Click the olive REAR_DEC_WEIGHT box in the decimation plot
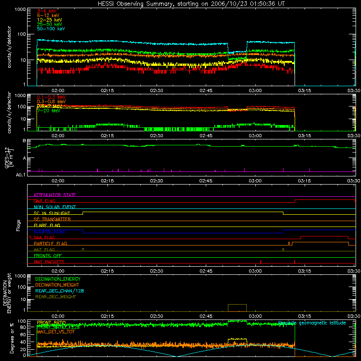 coord(237,308)
